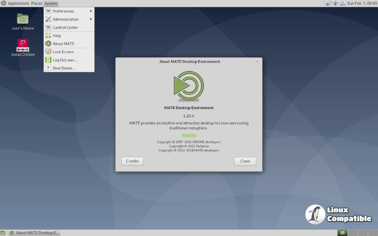Viewport: 378px width, 236px height.
Task: Click the tray icon right of the speaker
Action: 342,3
